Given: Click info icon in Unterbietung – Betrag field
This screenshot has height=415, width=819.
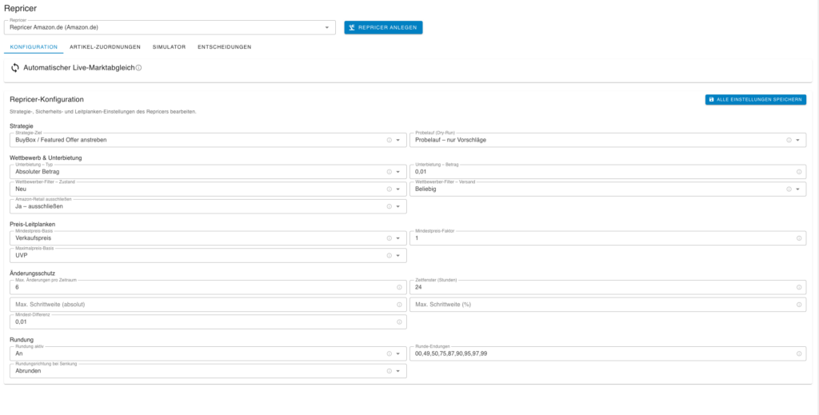Looking at the screenshot, I should coord(799,172).
